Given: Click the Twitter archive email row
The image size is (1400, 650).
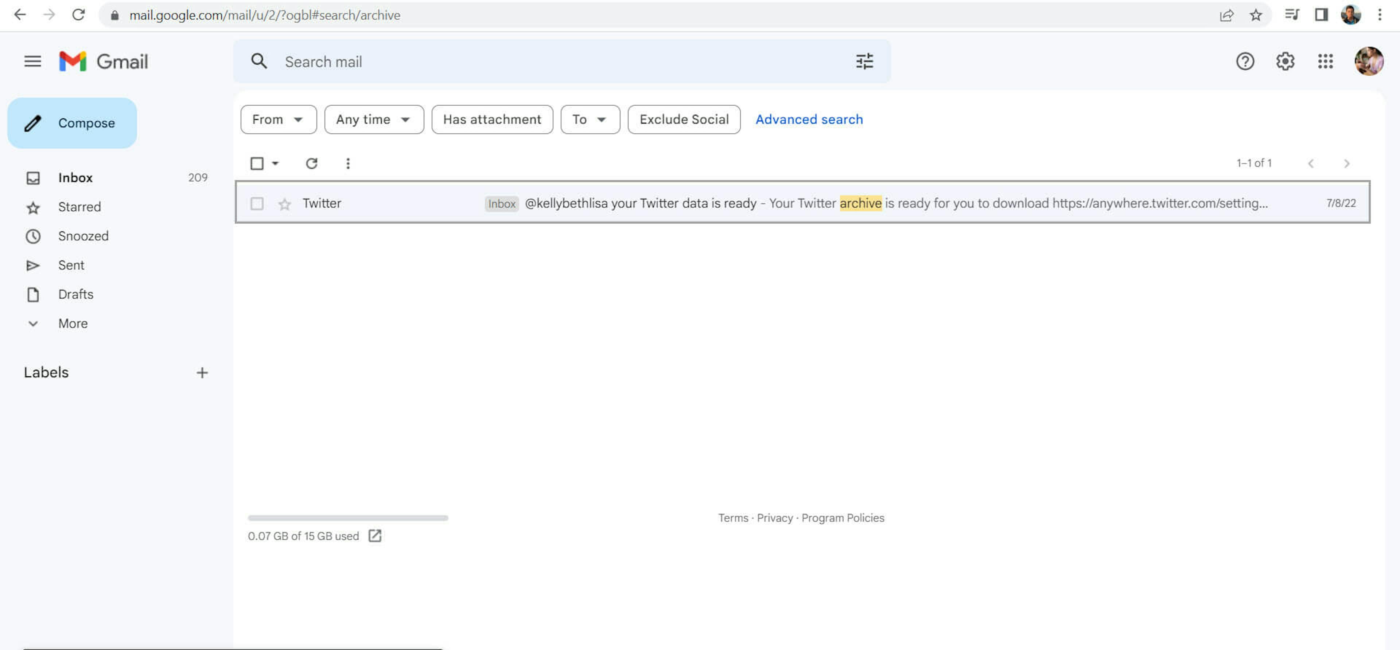Looking at the screenshot, I should tap(803, 203).
